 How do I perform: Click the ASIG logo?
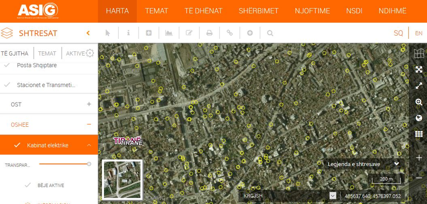38,11
